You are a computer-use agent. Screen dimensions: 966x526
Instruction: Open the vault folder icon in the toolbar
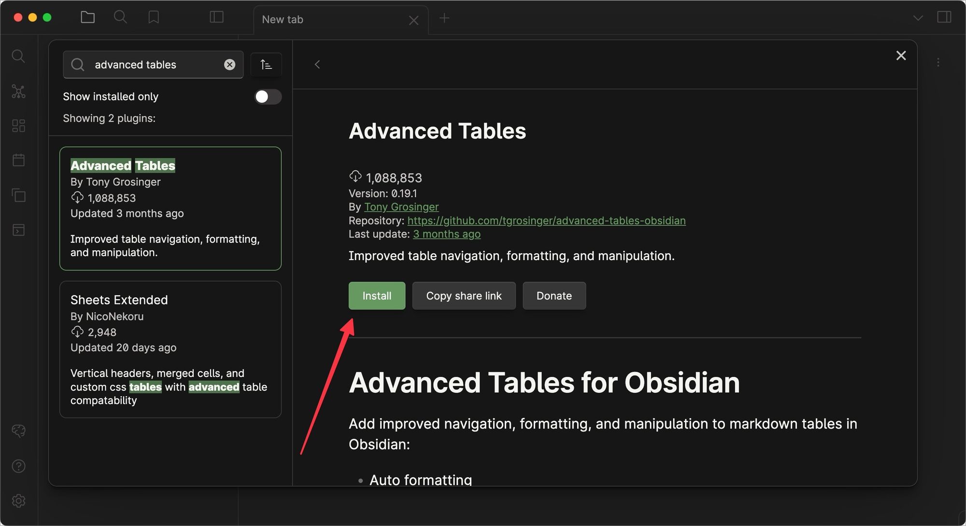point(87,17)
